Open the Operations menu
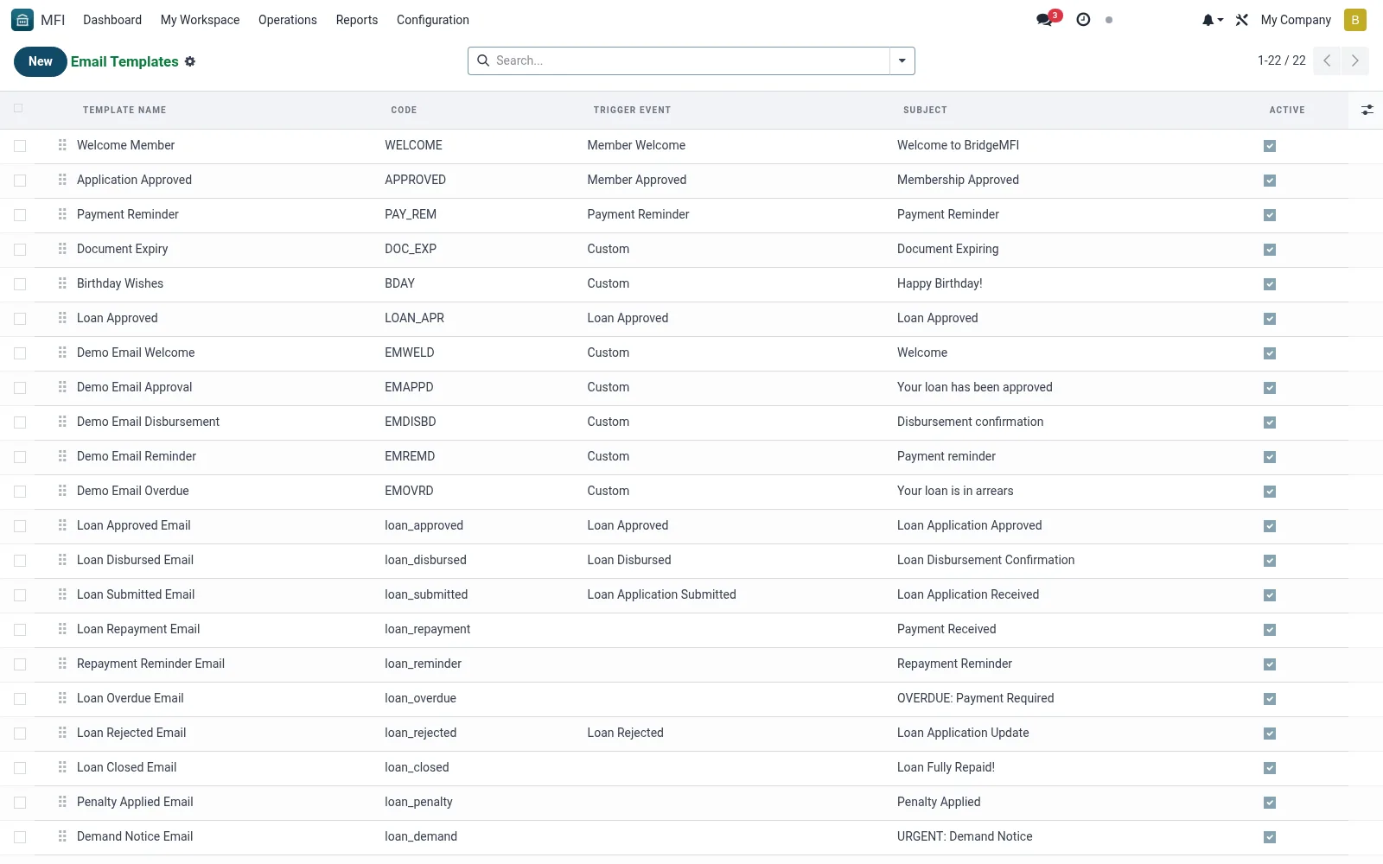Viewport: 1383px width, 864px height. 288,20
